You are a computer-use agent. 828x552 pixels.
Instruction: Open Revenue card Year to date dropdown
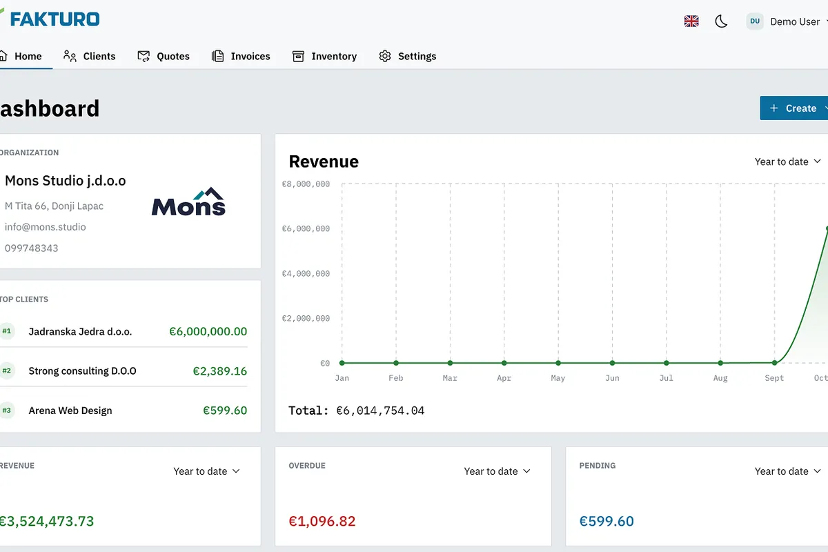pos(207,471)
